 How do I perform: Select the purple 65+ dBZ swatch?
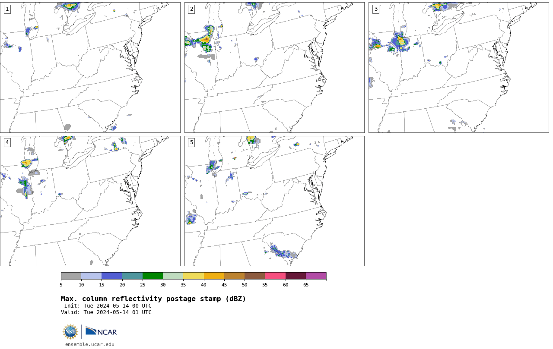[x=316, y=276]
